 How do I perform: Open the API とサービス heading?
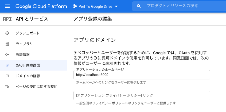pos(32,19)
